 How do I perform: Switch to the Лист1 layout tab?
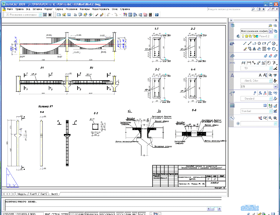[x=33, y=194]
